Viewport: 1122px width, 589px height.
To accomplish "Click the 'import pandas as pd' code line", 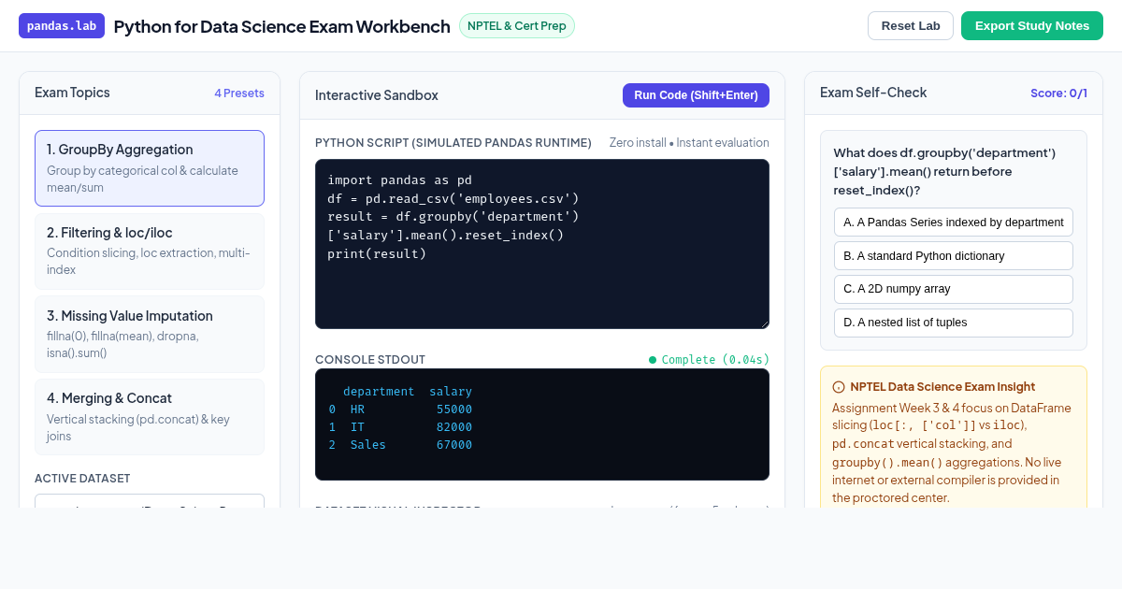I will 399,180.
